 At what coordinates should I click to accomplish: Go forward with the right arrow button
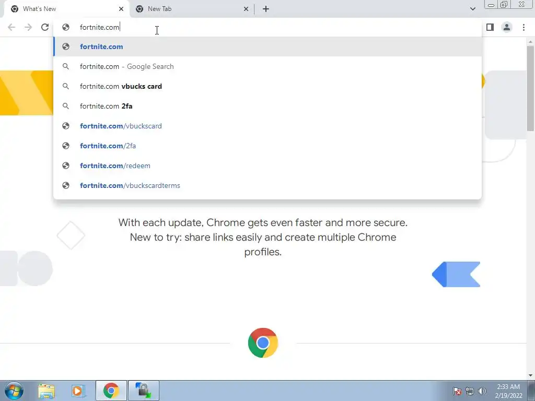28,27
